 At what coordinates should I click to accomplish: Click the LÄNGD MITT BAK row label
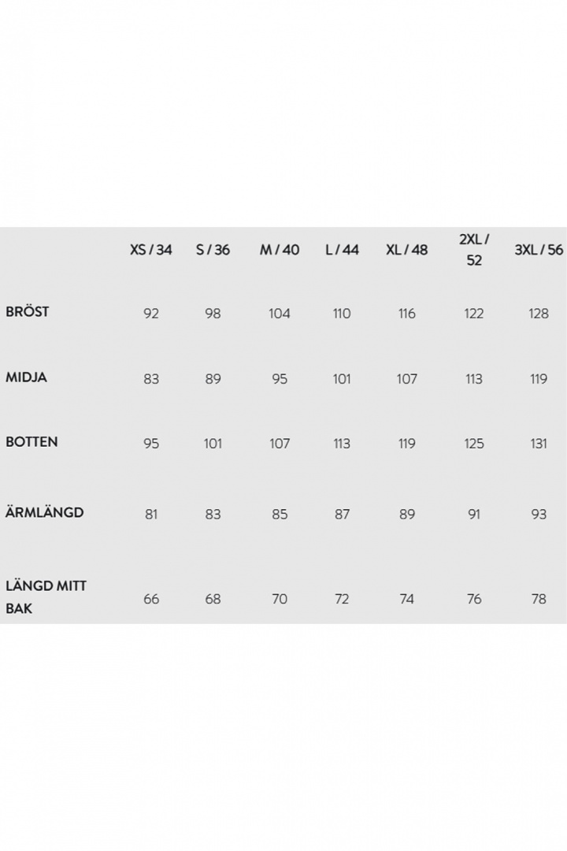[46, 597]
